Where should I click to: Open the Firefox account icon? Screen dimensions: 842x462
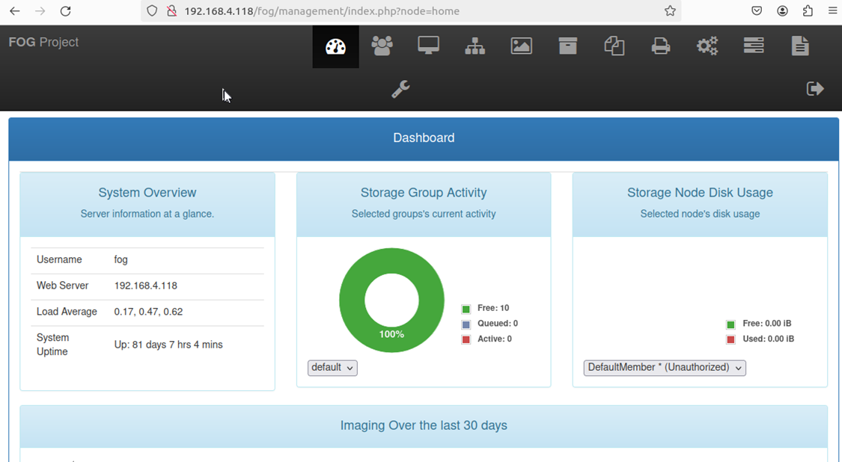point(782,10)
